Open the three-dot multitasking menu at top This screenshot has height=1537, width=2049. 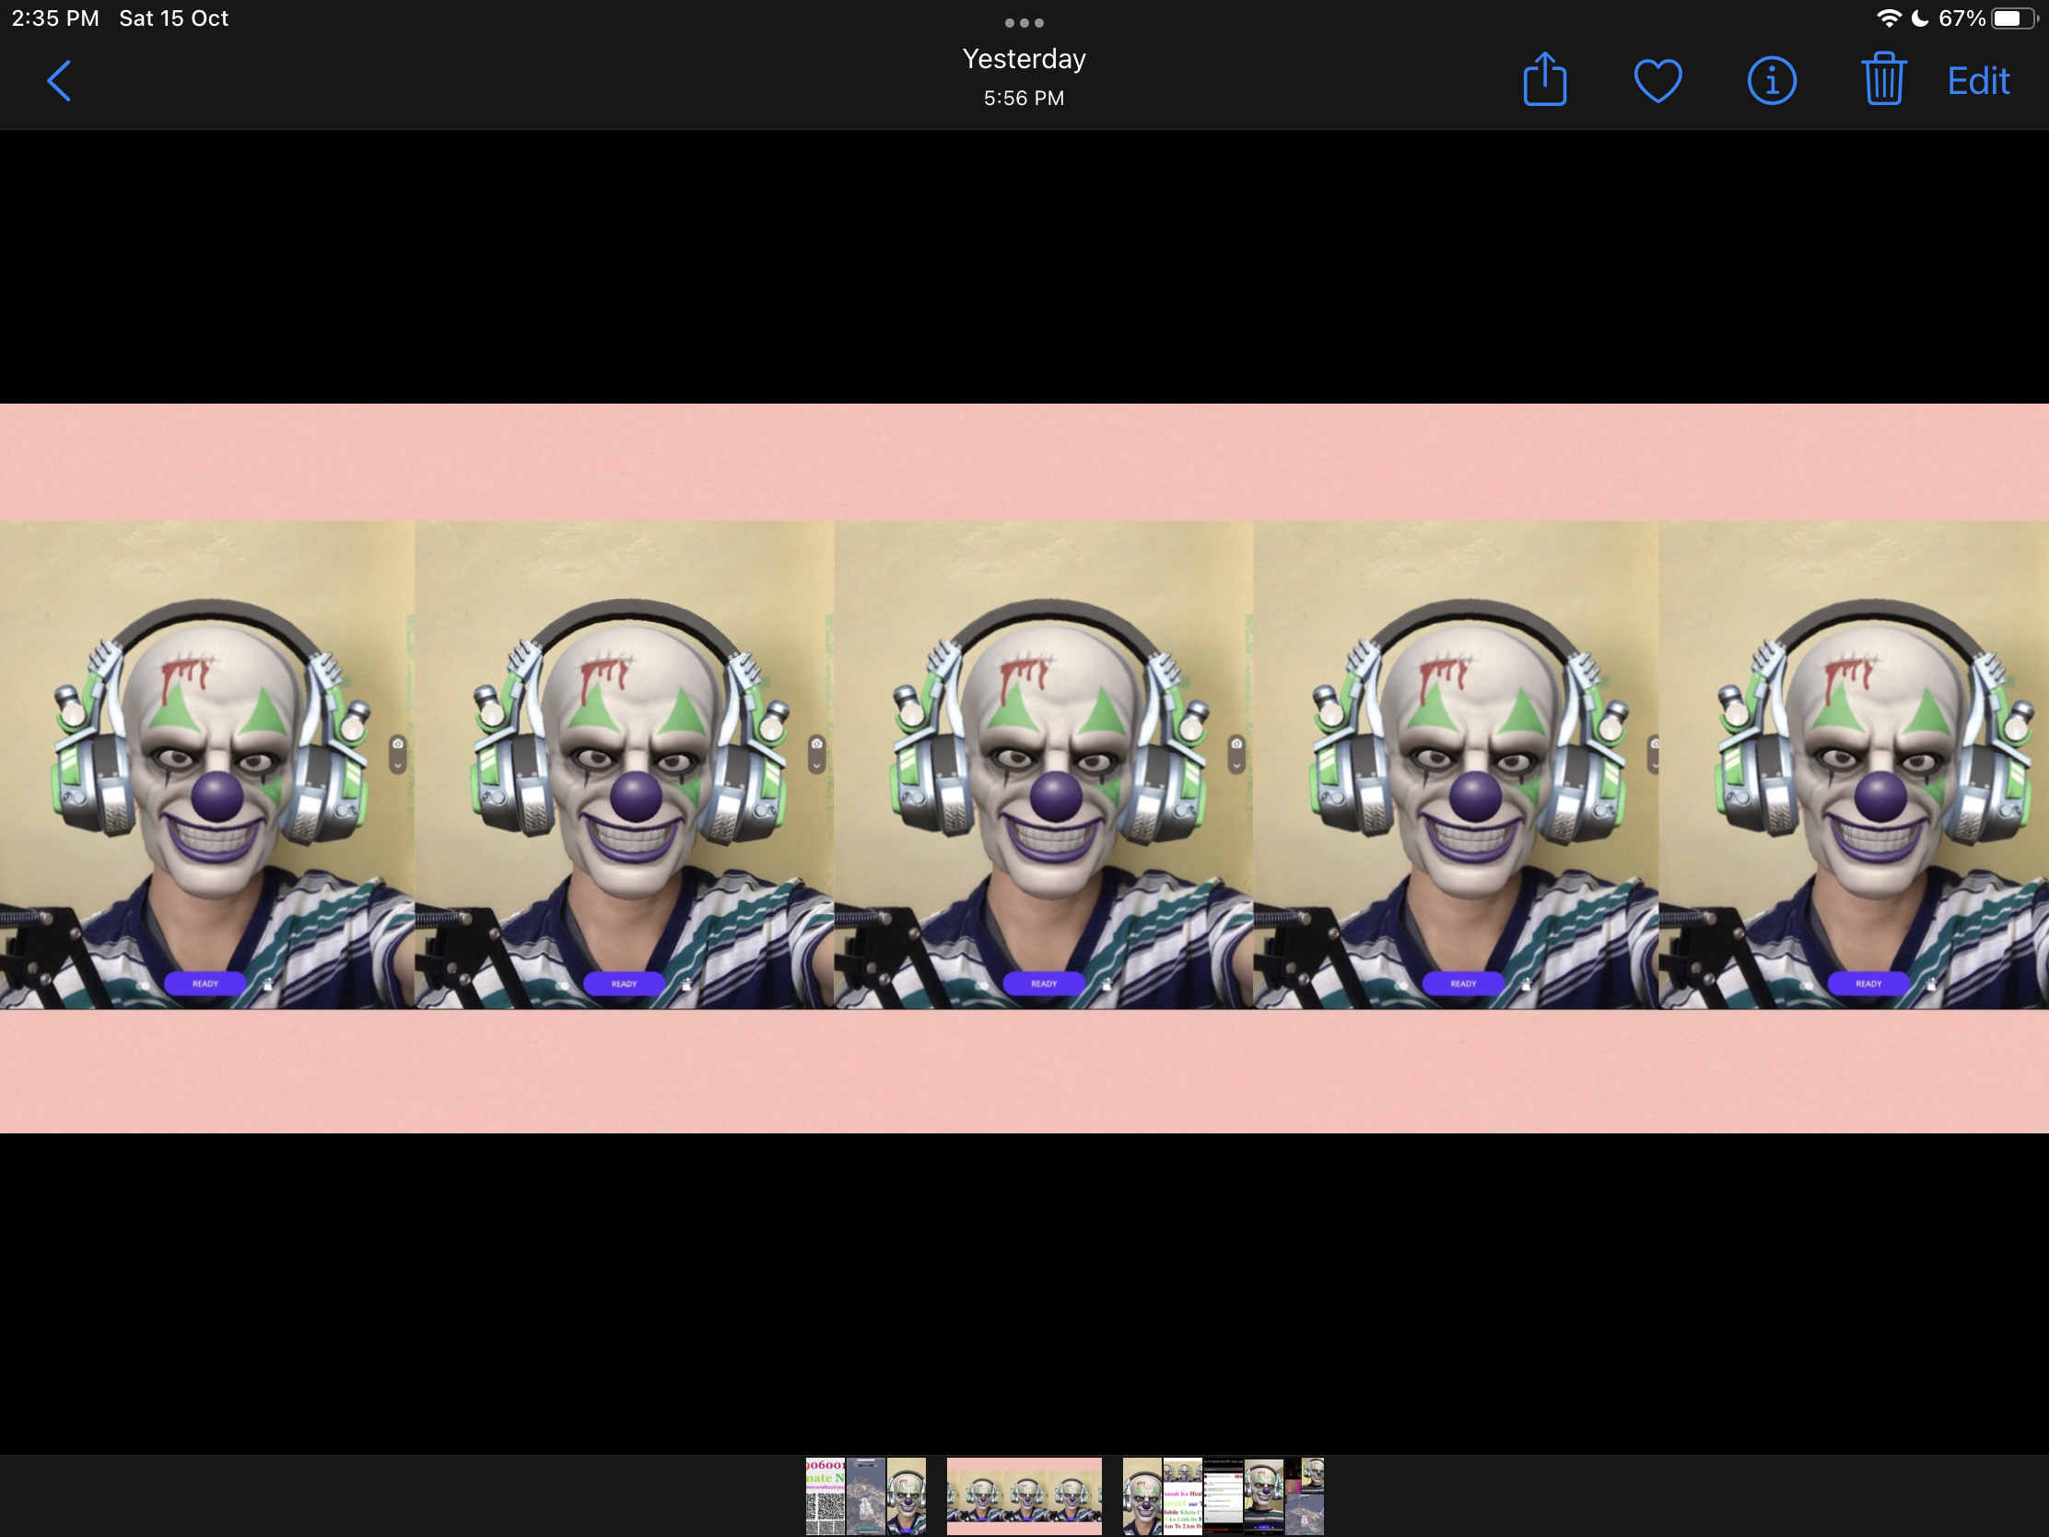point(1024,22)
